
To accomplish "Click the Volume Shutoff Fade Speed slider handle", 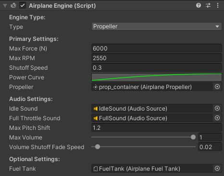I will [x=98, y=147].
